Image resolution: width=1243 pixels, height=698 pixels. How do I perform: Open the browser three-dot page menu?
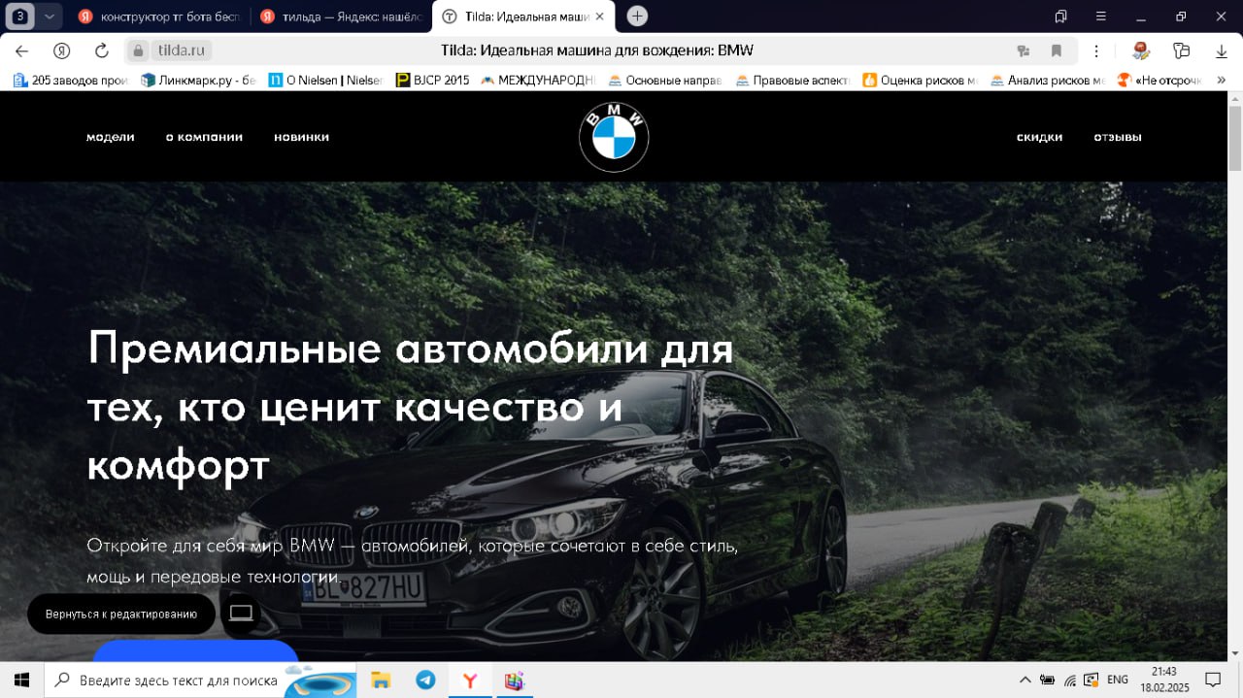(x=1096, y=50)
